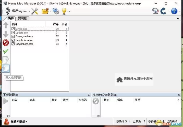Click the open folder icon in toolbar
Screen dimensions: 183x127
pyautogui.click(x=45, y=11)
